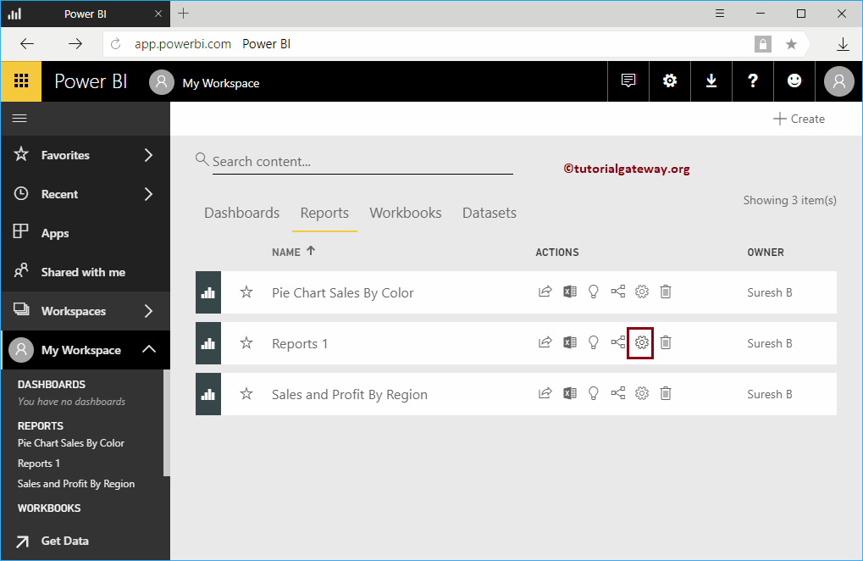Image resolution: width=863 pixels, height=561 pixels.
Task: Expand the Favorites list
Action: [85, 154]
